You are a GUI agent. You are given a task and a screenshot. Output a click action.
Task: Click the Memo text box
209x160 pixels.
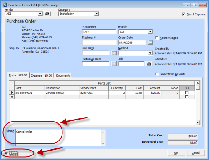pos(59,138)
